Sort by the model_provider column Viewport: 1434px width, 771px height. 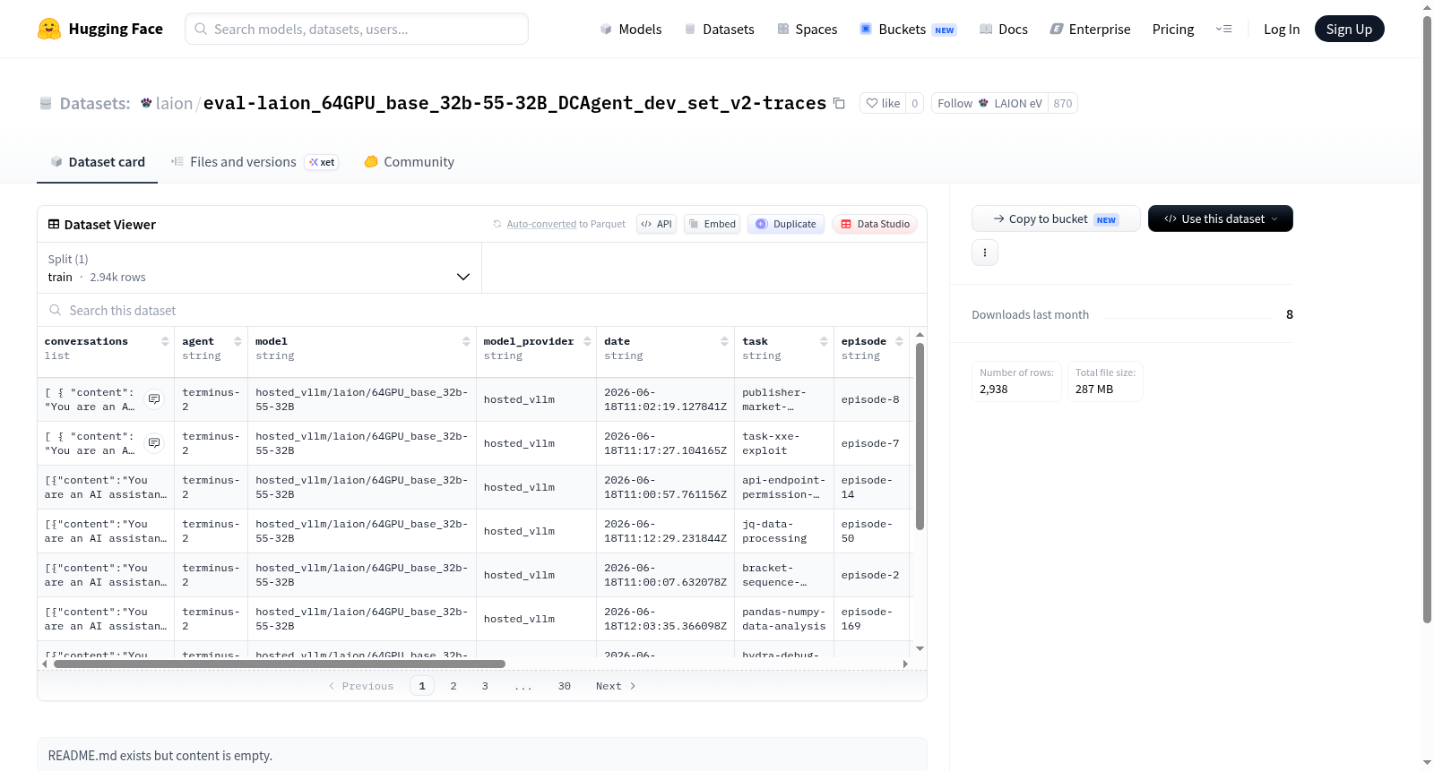pos(587,341)
